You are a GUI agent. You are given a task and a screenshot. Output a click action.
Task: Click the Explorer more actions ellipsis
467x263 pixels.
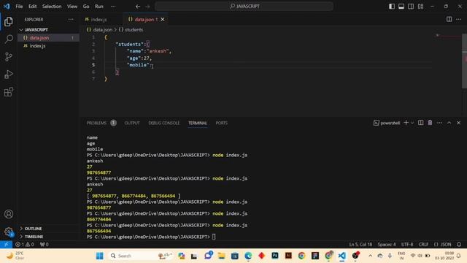tap(71, 20)
